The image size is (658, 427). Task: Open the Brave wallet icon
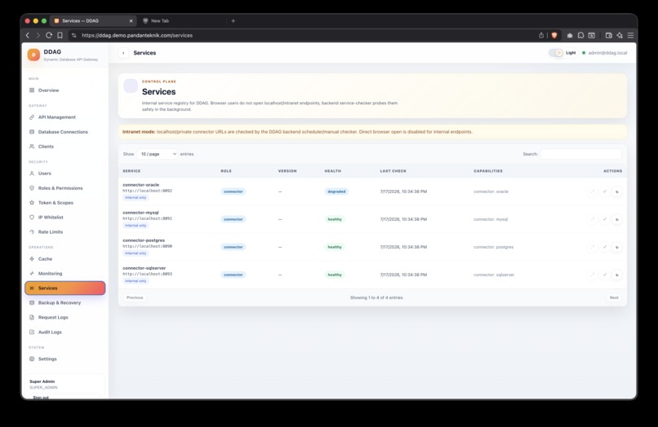point(608,35)
